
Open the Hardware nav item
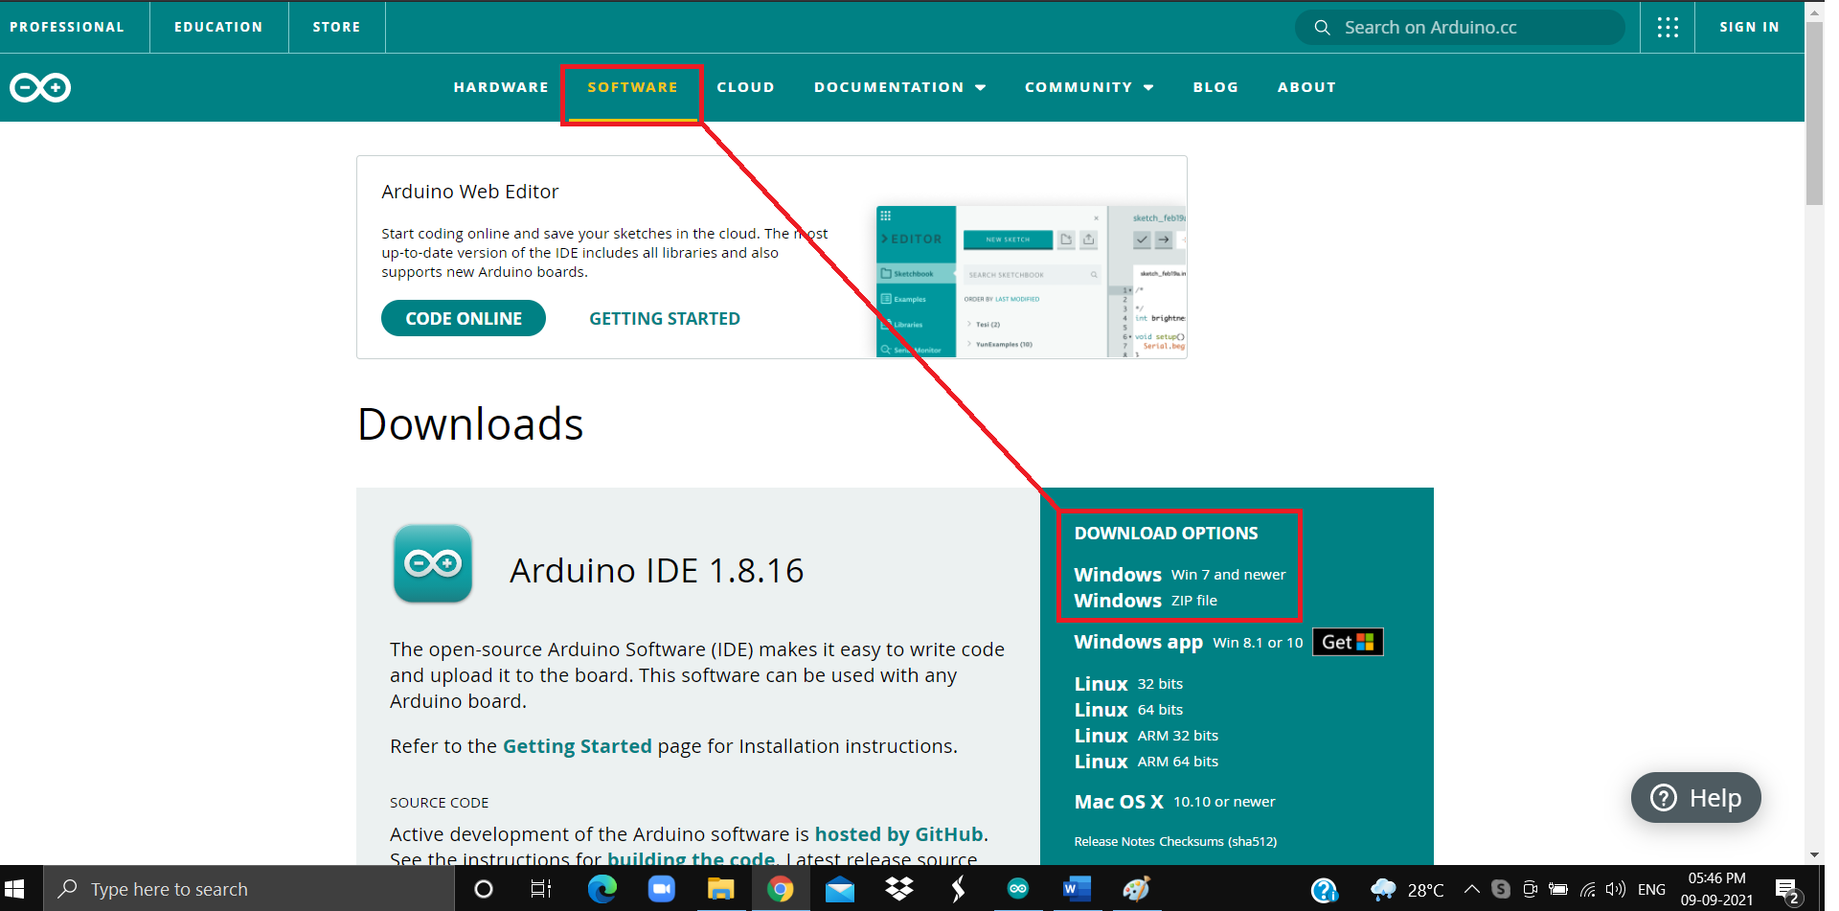pyautogui.click(x=501, y=87)
